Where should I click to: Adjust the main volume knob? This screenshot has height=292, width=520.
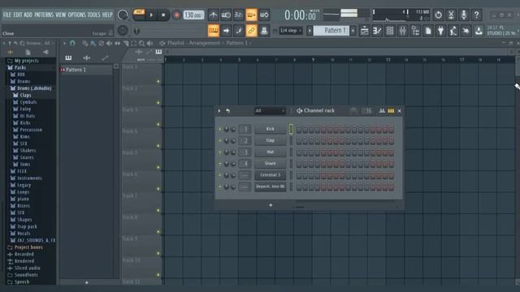click(123, 15)
